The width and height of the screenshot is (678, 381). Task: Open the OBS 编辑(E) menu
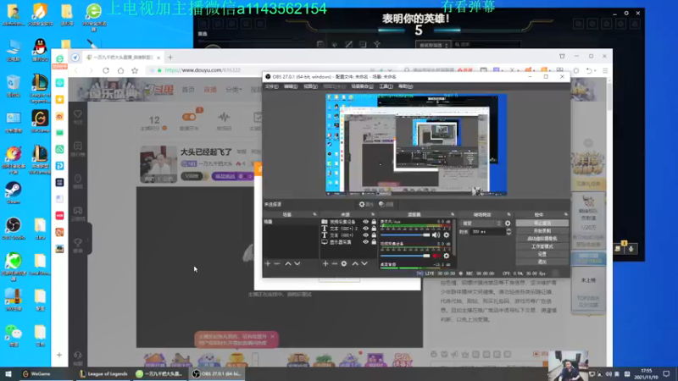(291, 86)
